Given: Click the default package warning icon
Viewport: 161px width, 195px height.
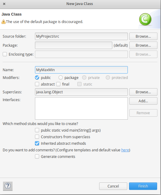Looking at the screenshot, I should click(x=4, y=22).
